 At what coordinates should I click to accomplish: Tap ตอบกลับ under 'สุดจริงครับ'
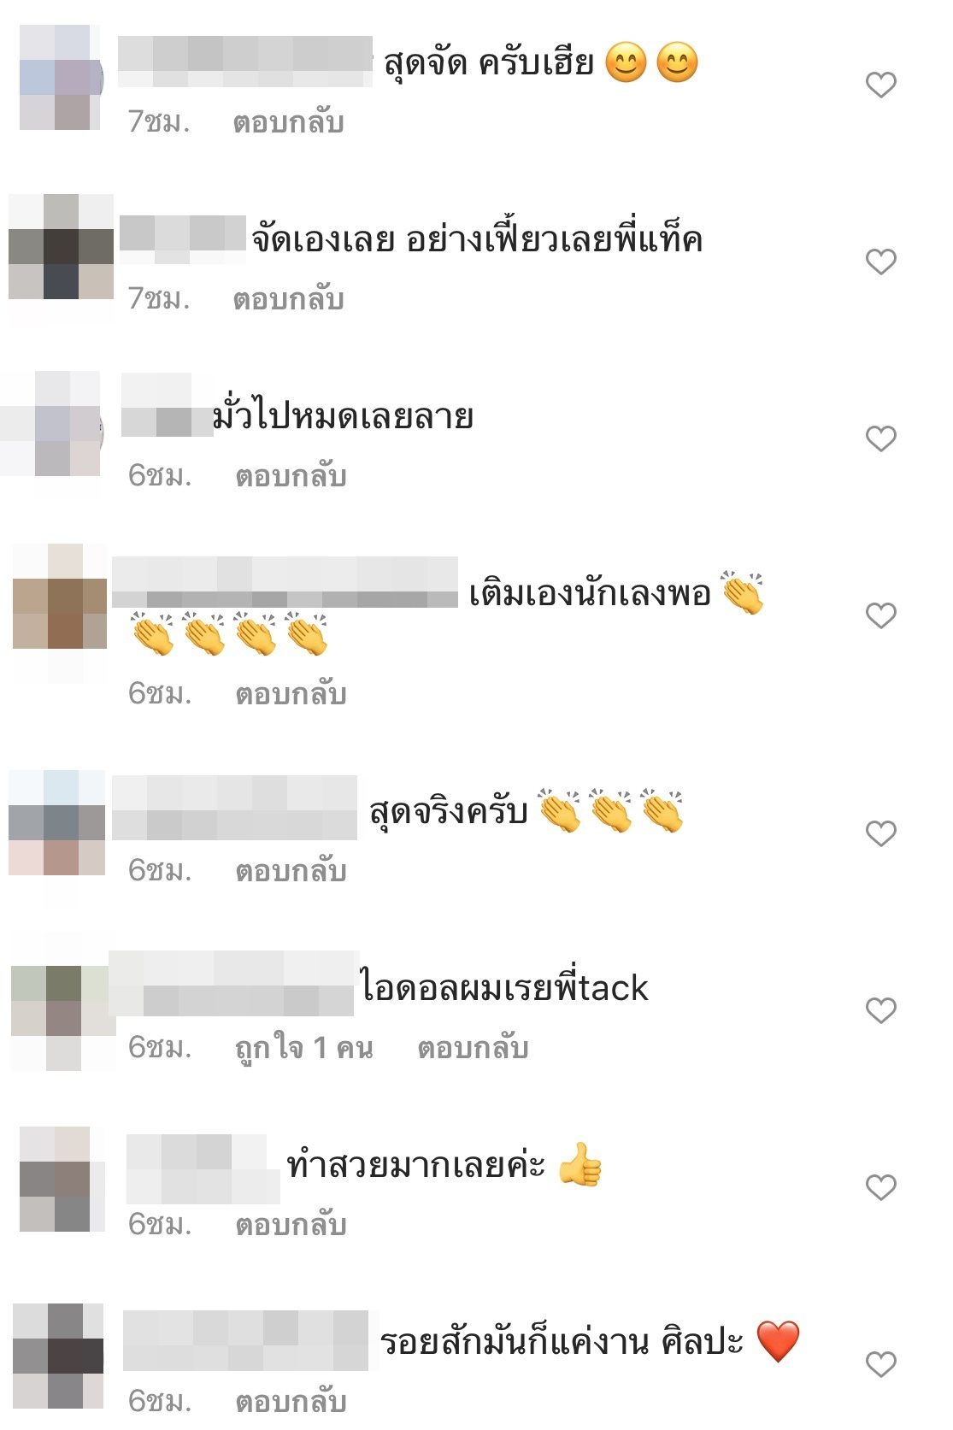[291, 871]
